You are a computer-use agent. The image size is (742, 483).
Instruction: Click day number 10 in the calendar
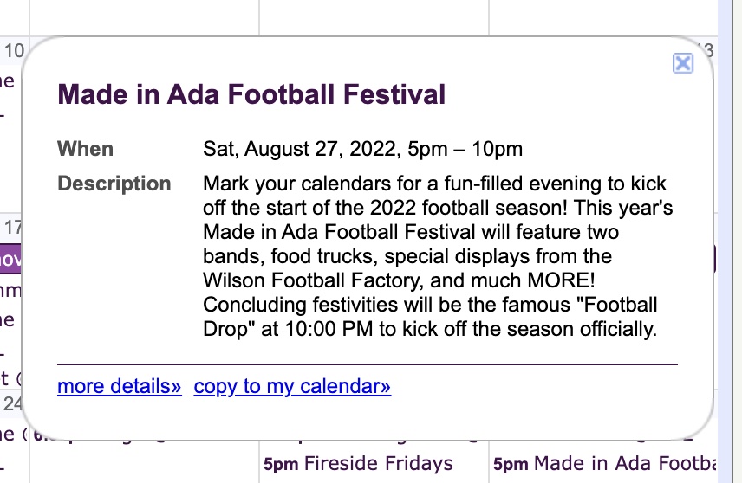pos(14,50)
